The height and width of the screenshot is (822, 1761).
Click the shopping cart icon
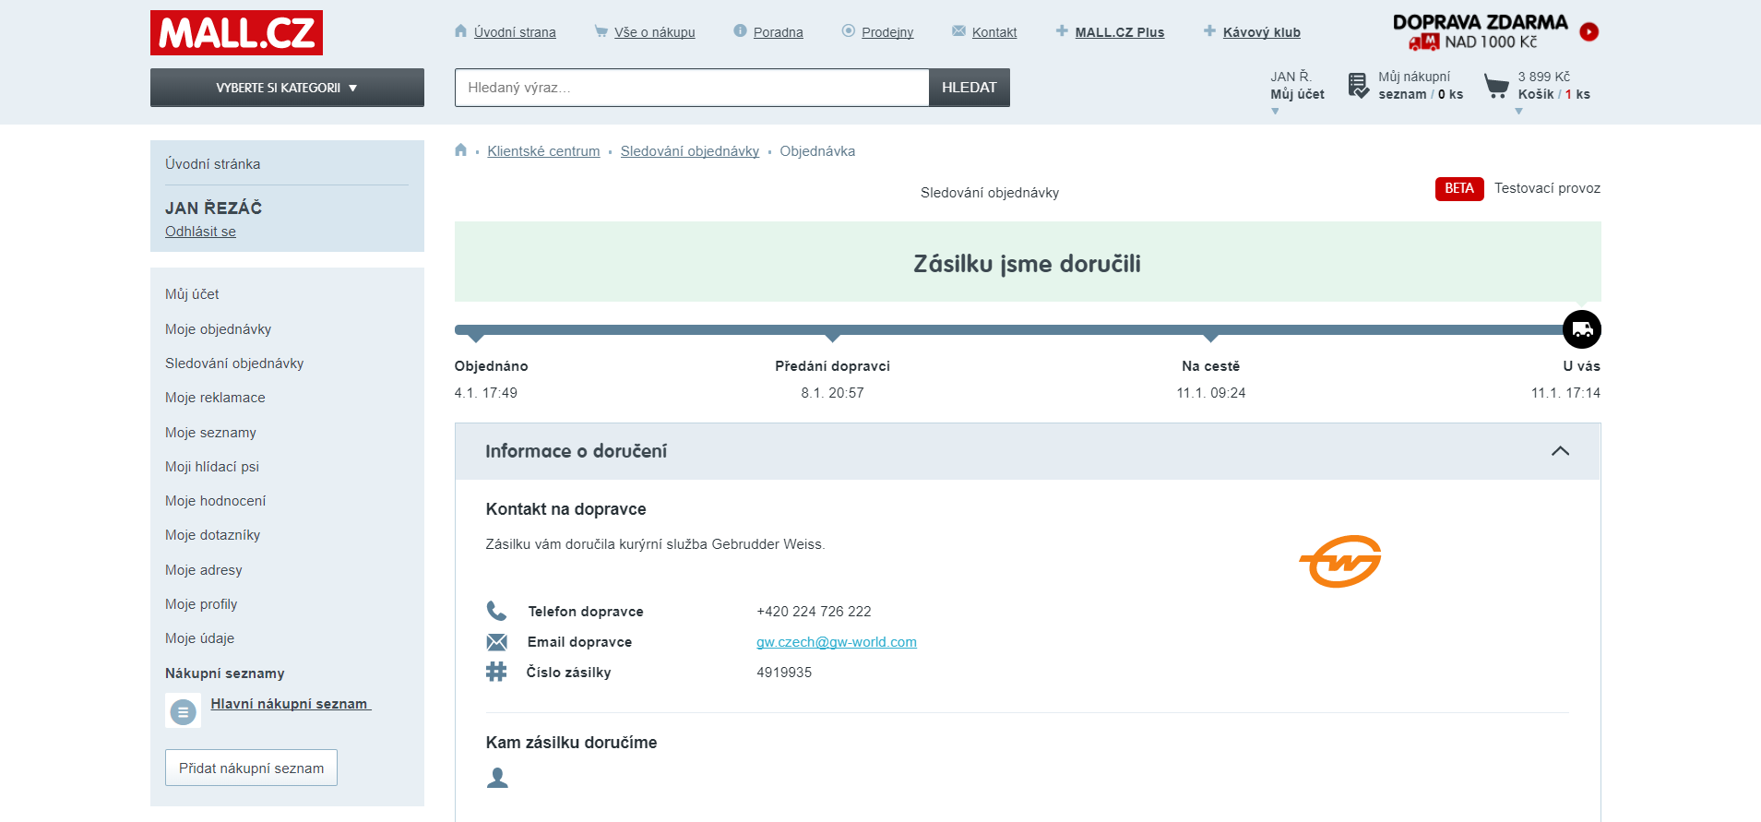1496,86
